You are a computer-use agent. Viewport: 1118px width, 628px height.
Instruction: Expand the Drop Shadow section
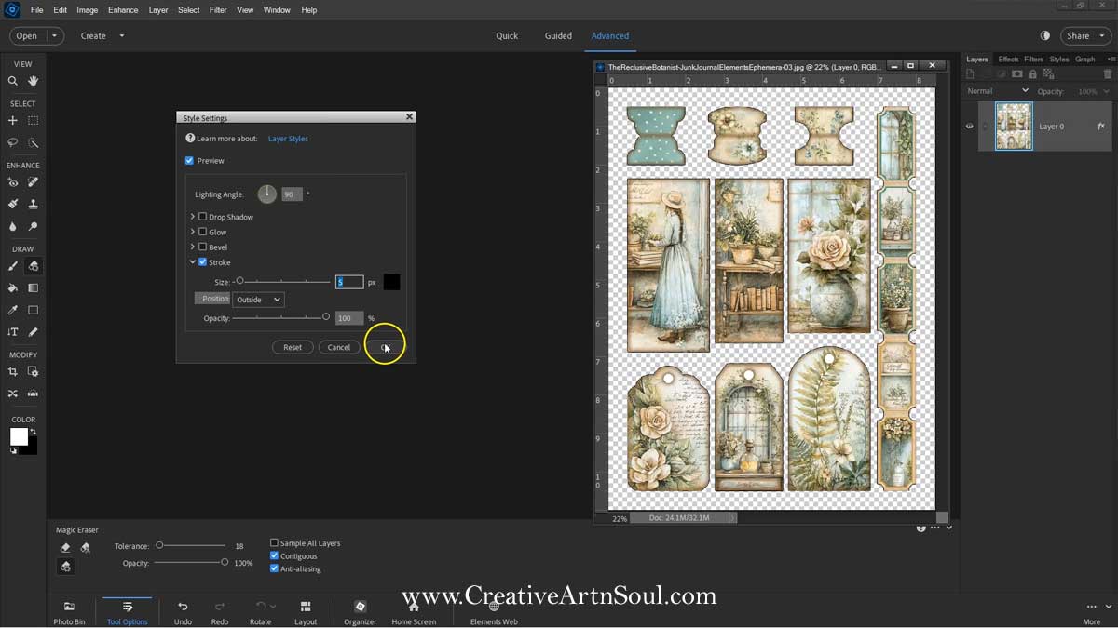[193, 217]
